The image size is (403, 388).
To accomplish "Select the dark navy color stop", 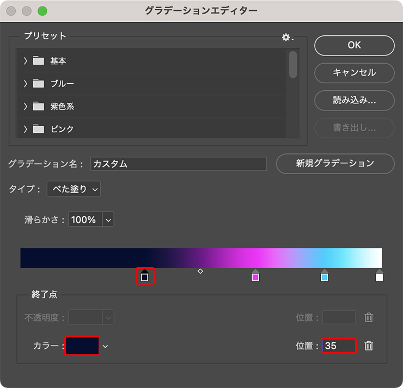I will tap(145, 275).
